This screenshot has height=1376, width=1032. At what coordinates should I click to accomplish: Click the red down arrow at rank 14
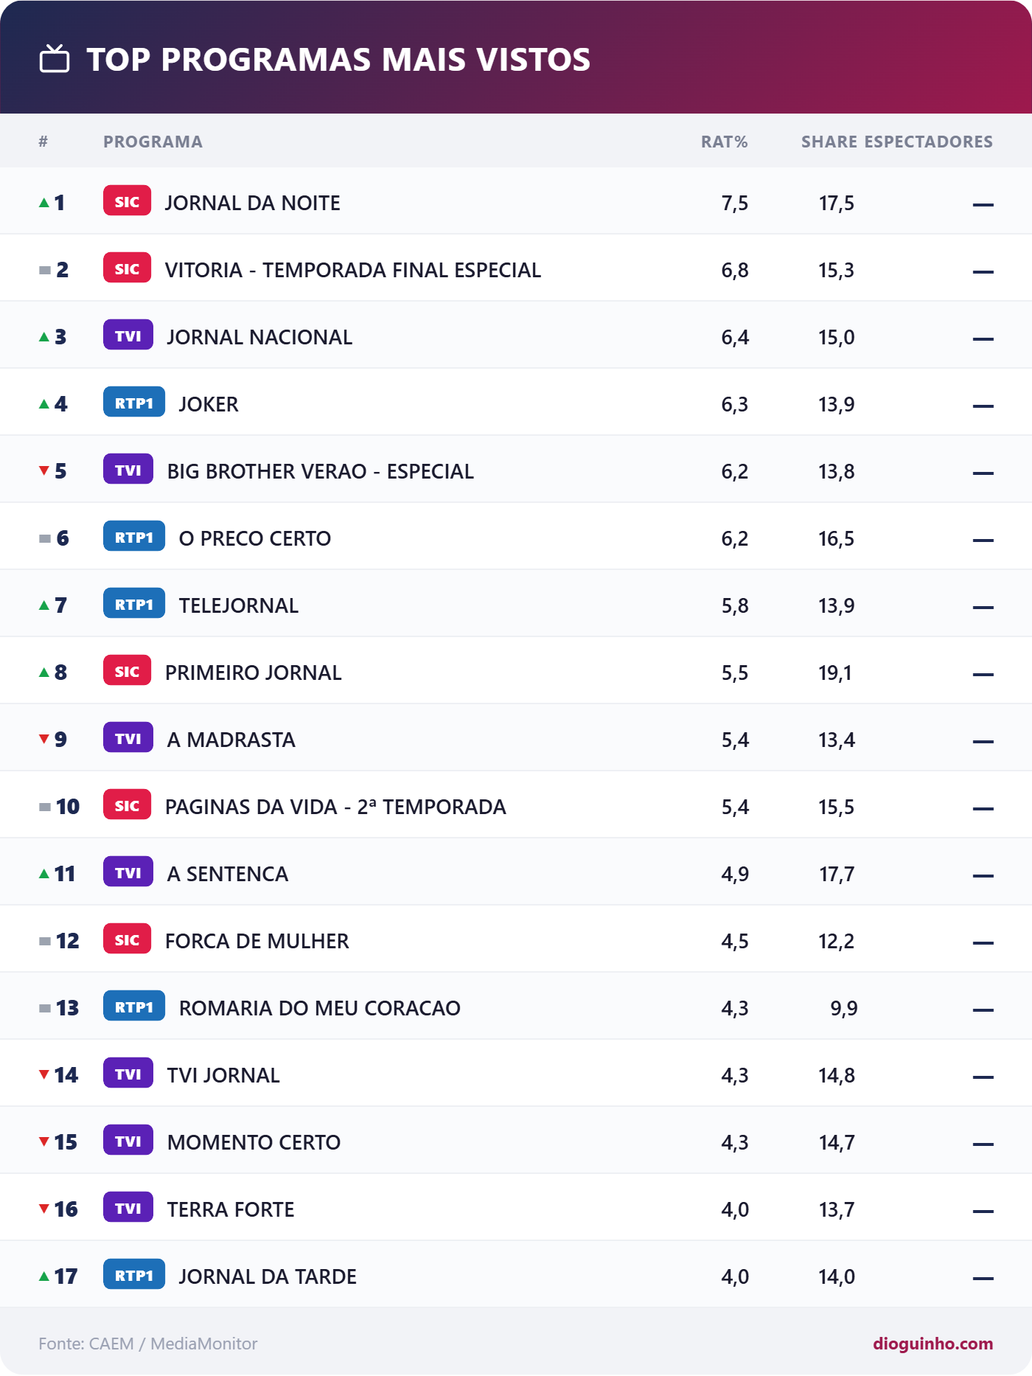44,1074
